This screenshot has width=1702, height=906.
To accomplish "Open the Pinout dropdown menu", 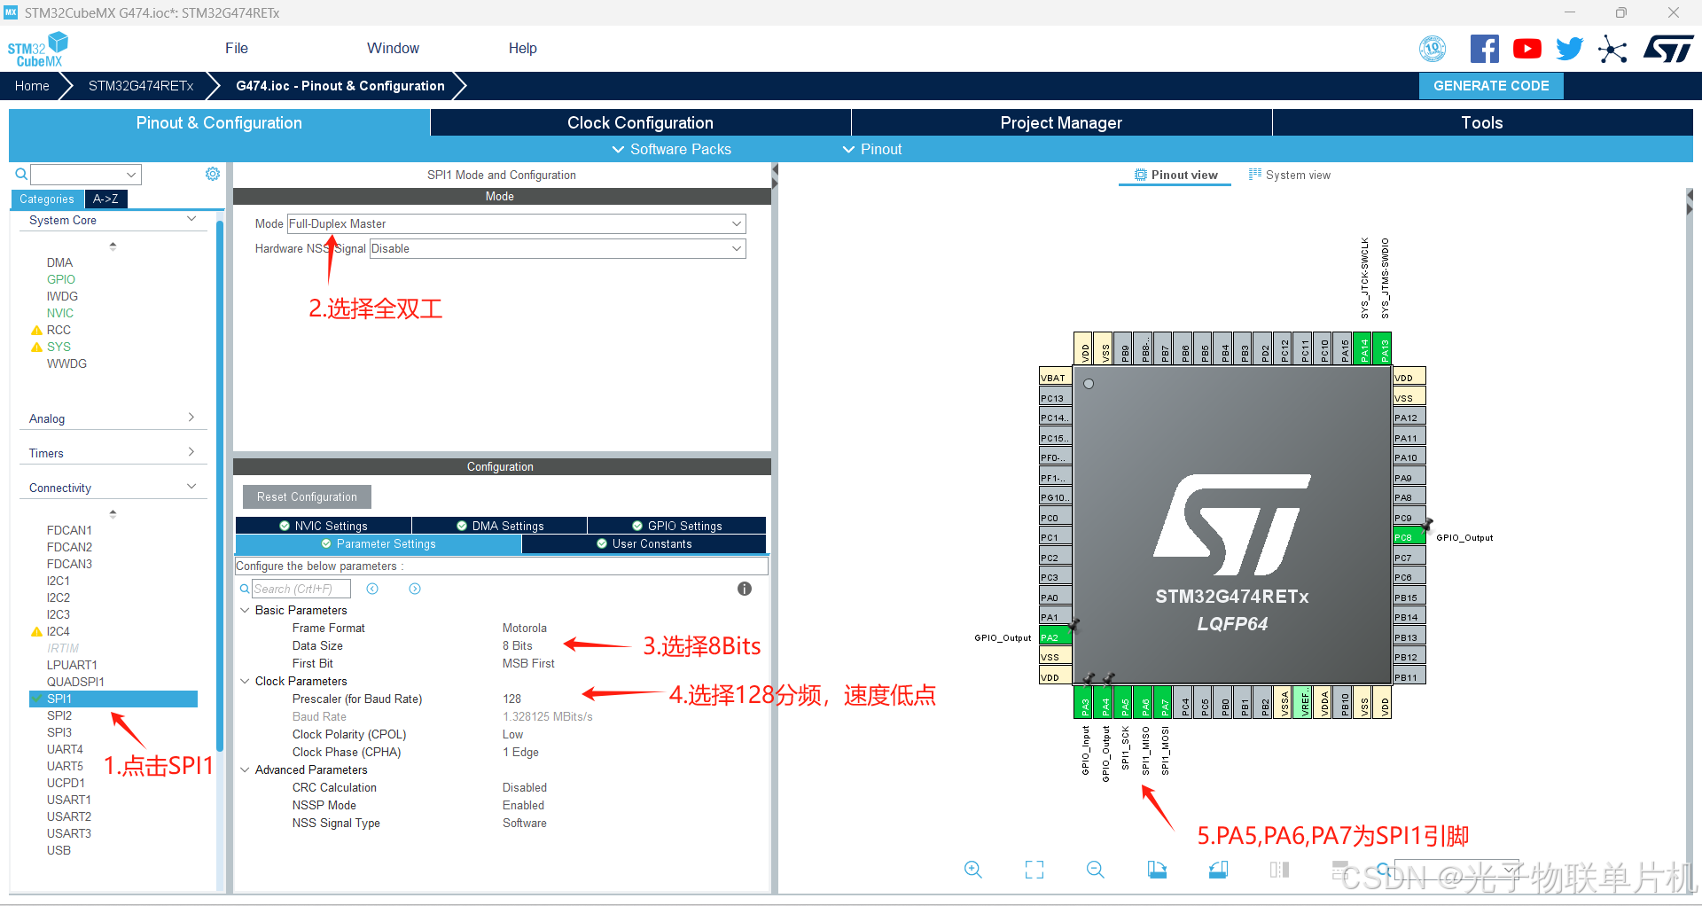I will pyautogui.click(x=871, y=149).
